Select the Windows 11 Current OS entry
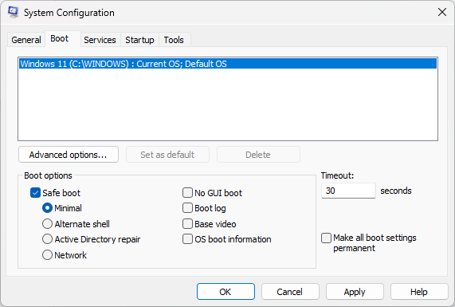 228,64
